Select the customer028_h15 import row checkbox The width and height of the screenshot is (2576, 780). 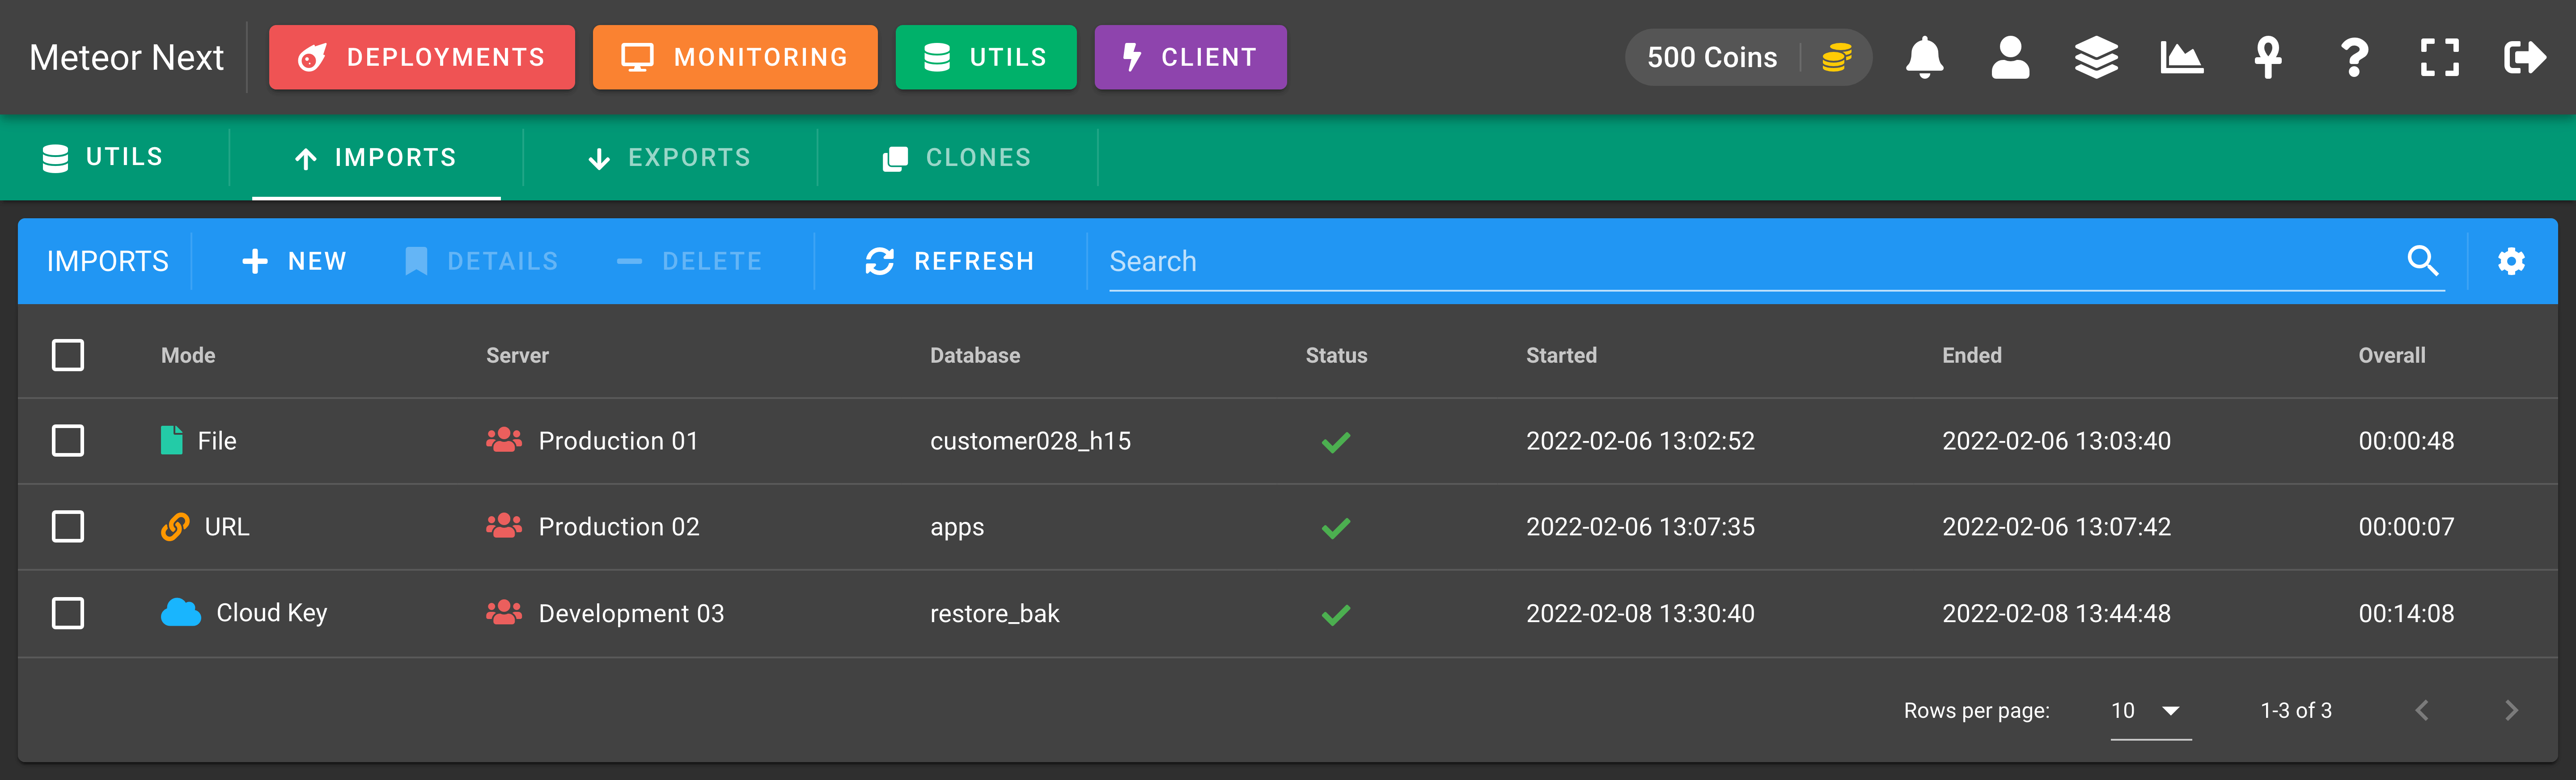(x=68, y=441)
